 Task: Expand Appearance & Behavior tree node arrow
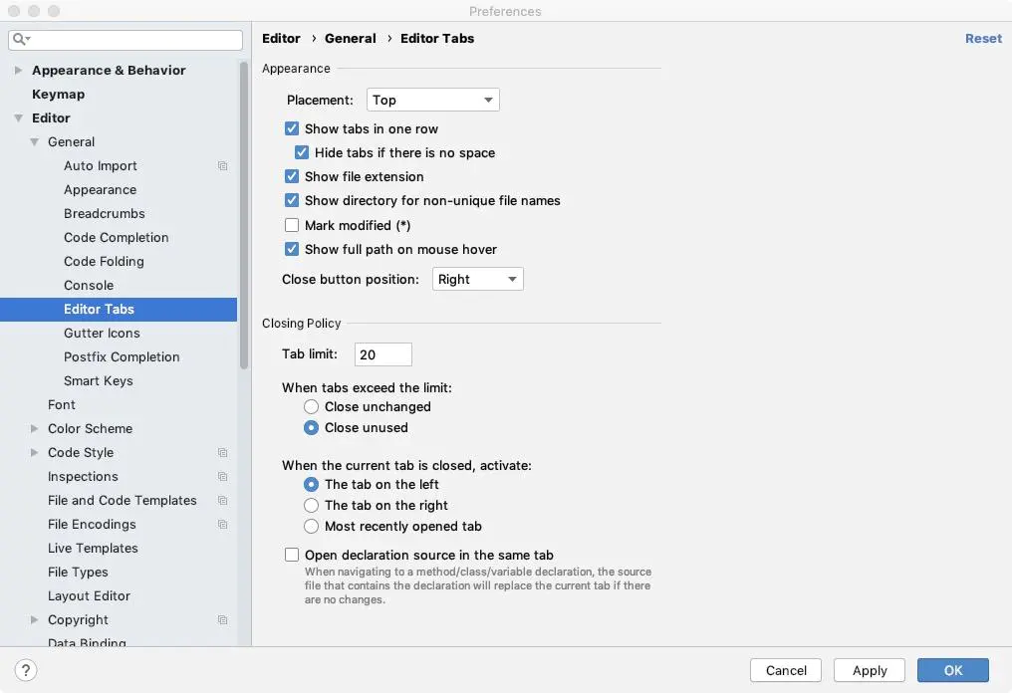point(18,70)
